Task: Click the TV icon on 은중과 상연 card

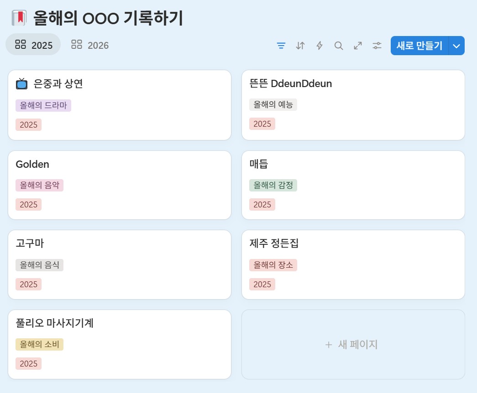Action: pyautogui.click(x=21, y=84)
